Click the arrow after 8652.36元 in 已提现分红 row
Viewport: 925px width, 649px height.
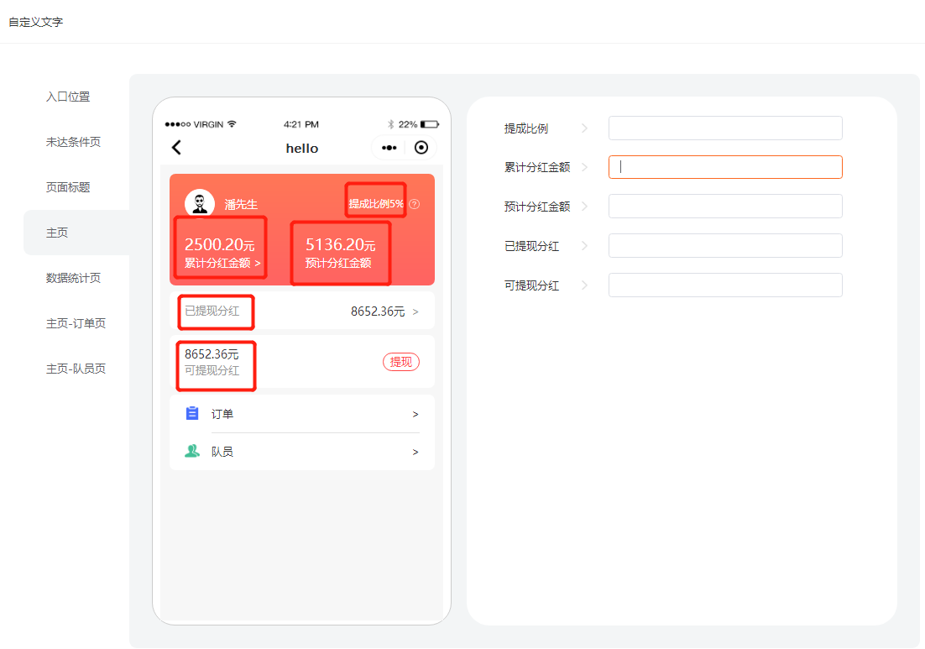[415, 311]
